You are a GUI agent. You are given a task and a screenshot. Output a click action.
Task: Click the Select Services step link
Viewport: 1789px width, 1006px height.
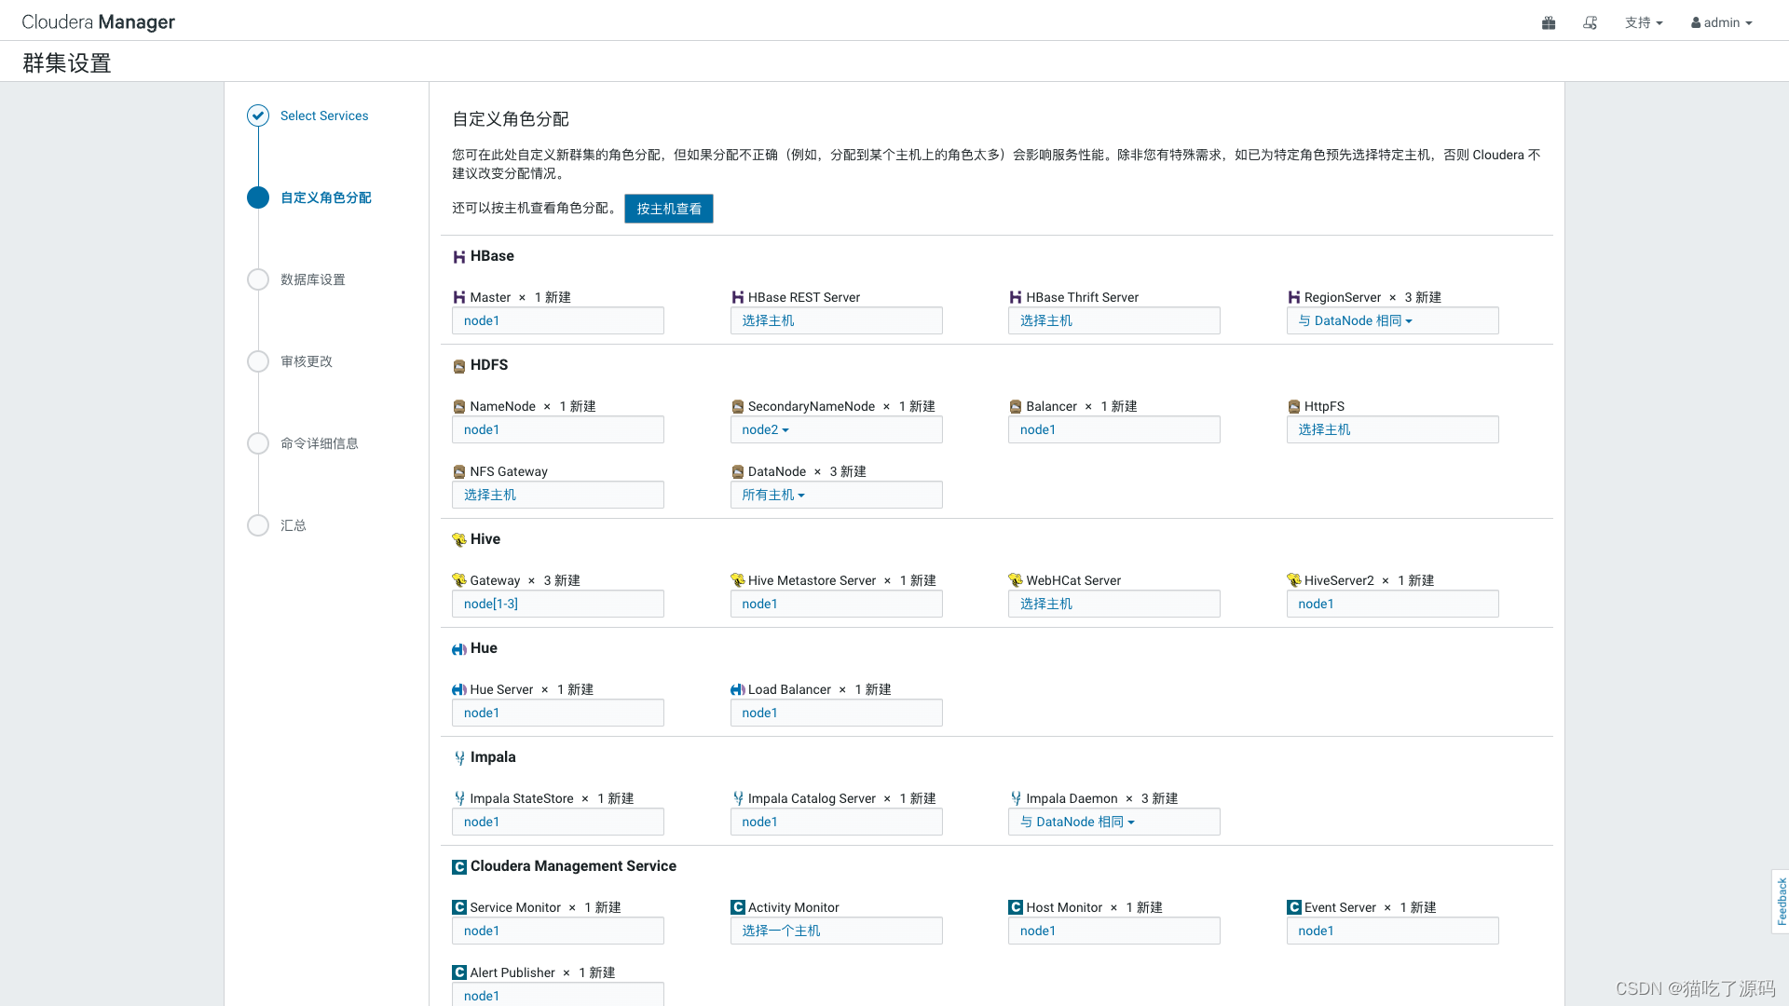coord(324,116)
